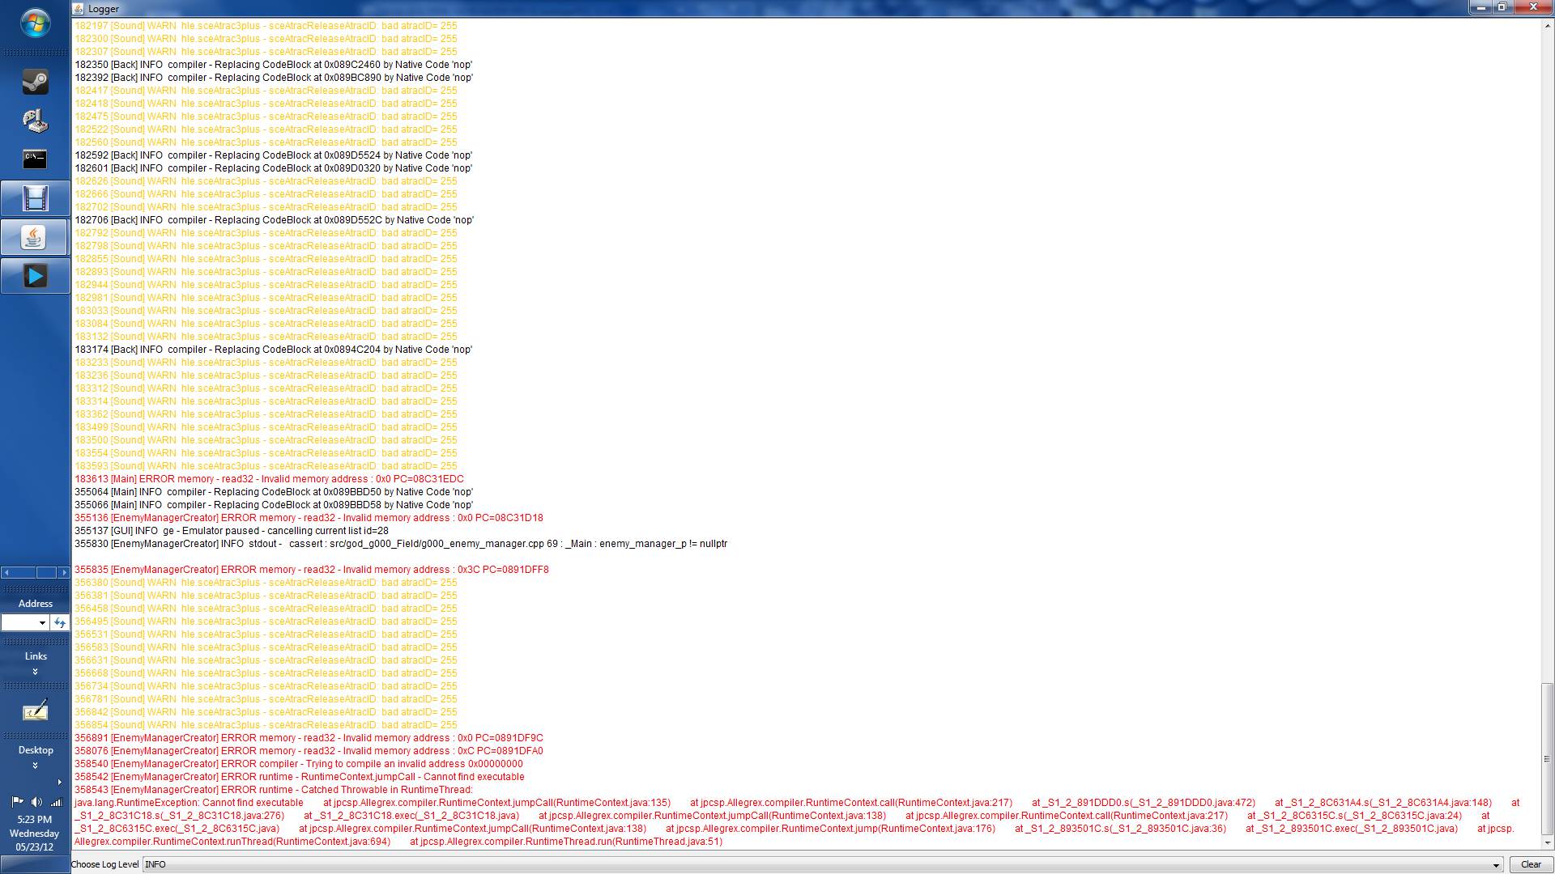
Task: Open the Address toolbar dropdown arrow
Action: click(42, 622)
